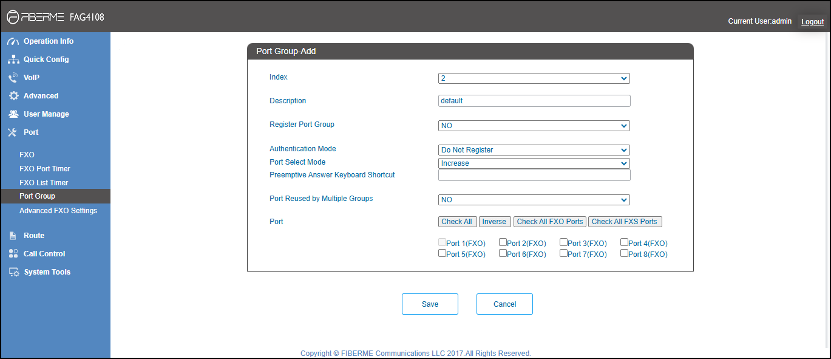Click the FIBERME copyright footer text
Image resolution: width=831 pixels, height=359 pixels.
click(416, 354)
